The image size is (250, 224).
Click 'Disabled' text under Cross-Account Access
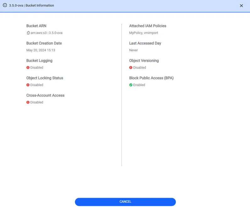tap(37, 102)
